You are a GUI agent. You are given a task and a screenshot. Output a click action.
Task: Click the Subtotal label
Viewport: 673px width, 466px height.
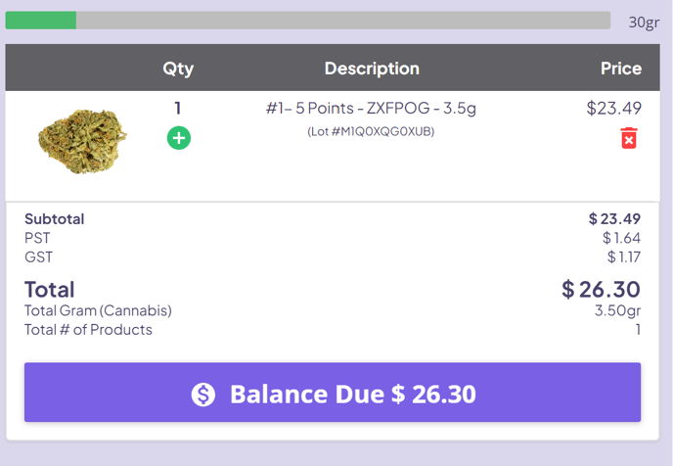pos(55,219)
